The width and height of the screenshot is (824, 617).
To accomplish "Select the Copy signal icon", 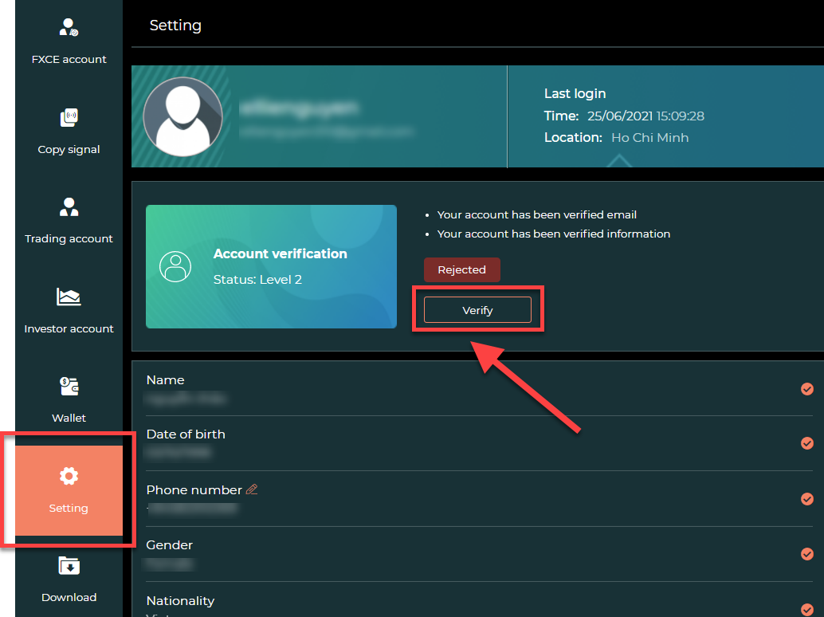I will point(69,117).
